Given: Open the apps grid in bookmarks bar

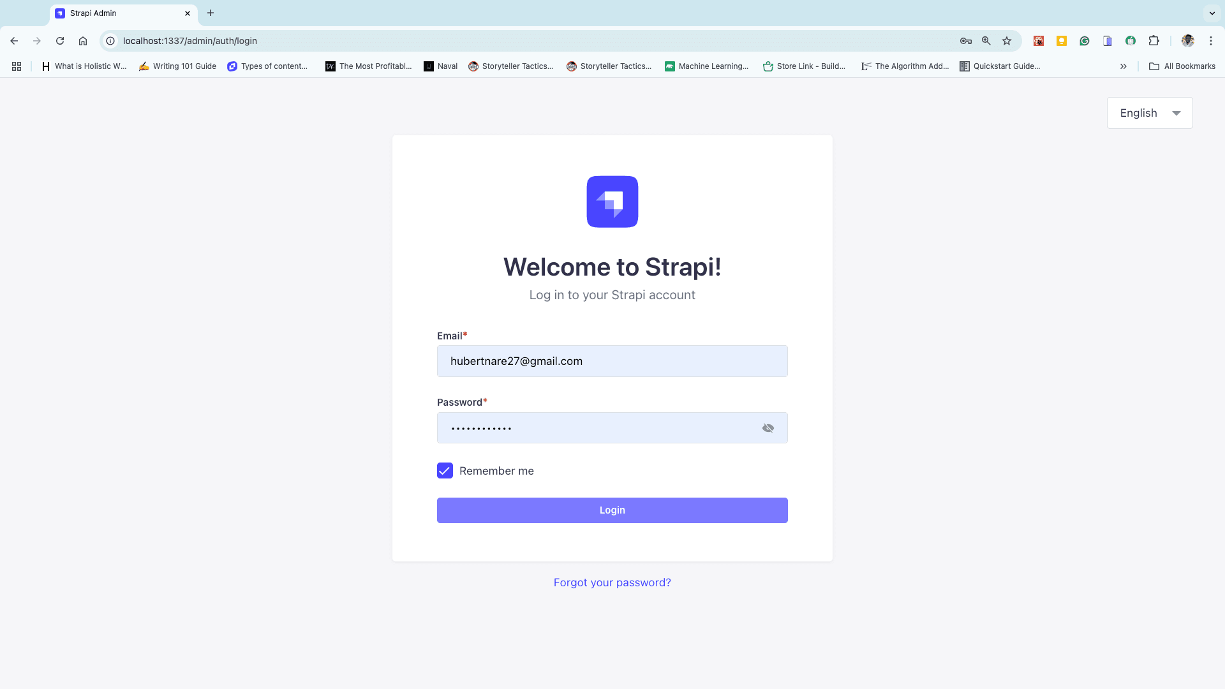Looking at the screenshot, I should (x=17, y=66).
